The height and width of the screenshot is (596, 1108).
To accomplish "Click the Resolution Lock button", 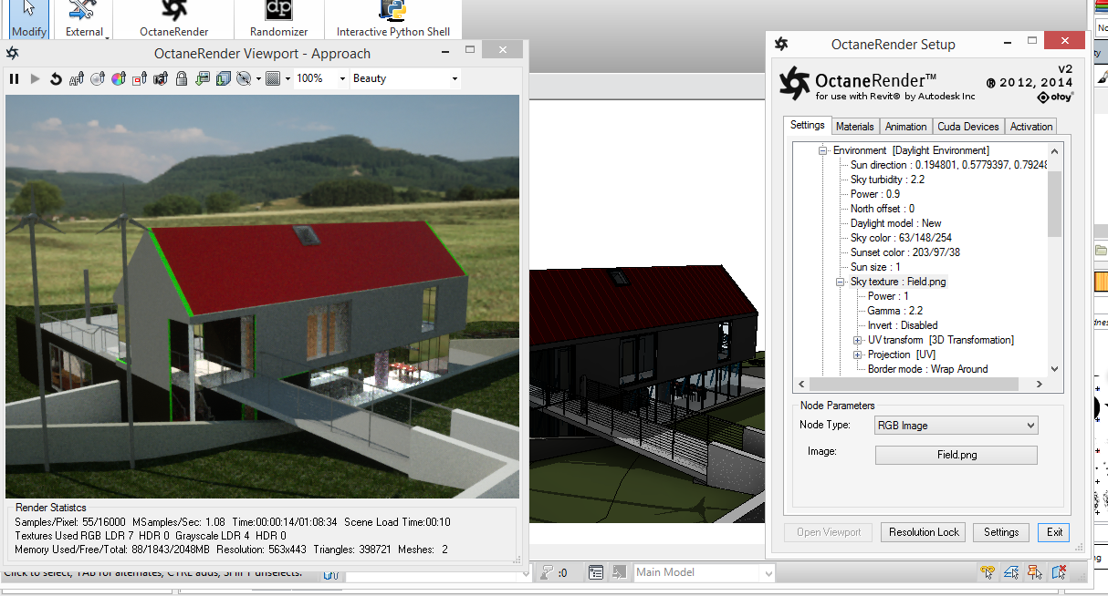I will [x=924, y=532].
